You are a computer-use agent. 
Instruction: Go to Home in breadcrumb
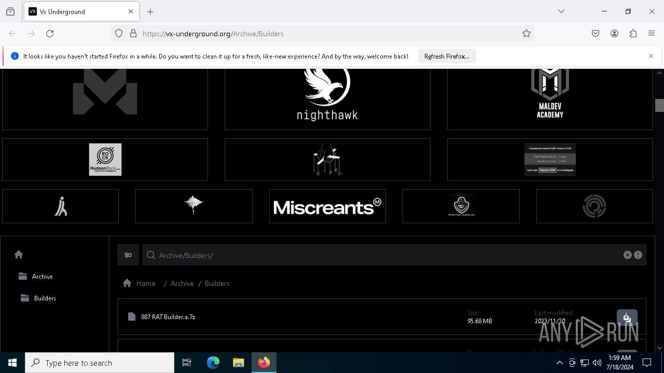click(139, 283)
